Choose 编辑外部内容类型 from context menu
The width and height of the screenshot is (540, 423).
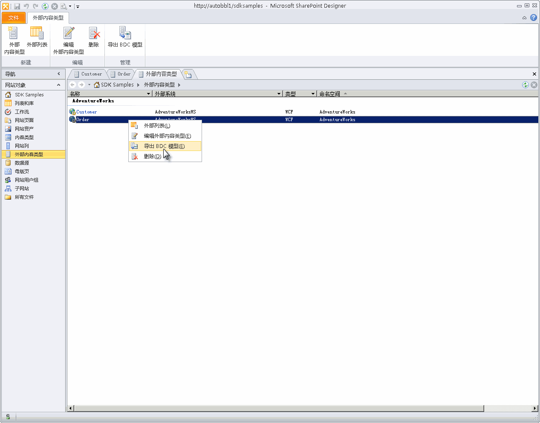pos(167,136)
